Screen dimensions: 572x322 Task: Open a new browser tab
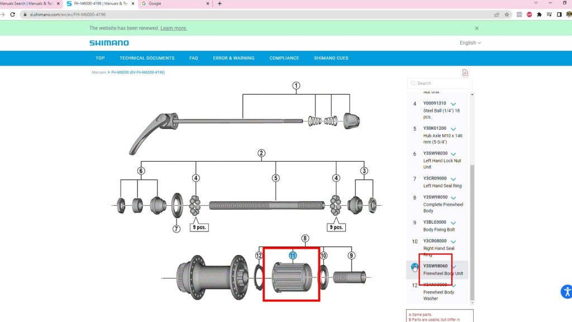(x=220, y=4)
